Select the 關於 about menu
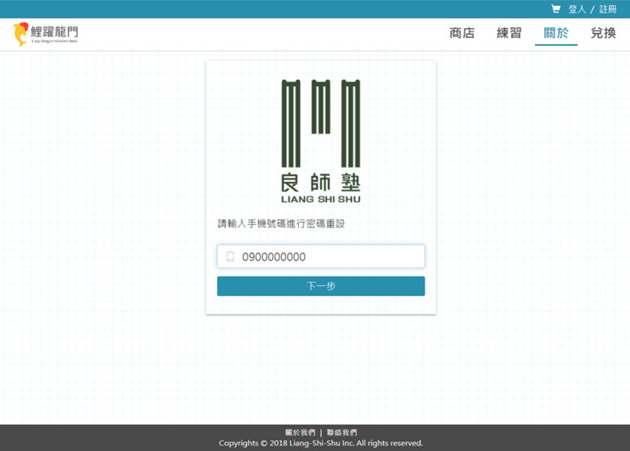The image size is (630, 451). click(x=556, y=33)
